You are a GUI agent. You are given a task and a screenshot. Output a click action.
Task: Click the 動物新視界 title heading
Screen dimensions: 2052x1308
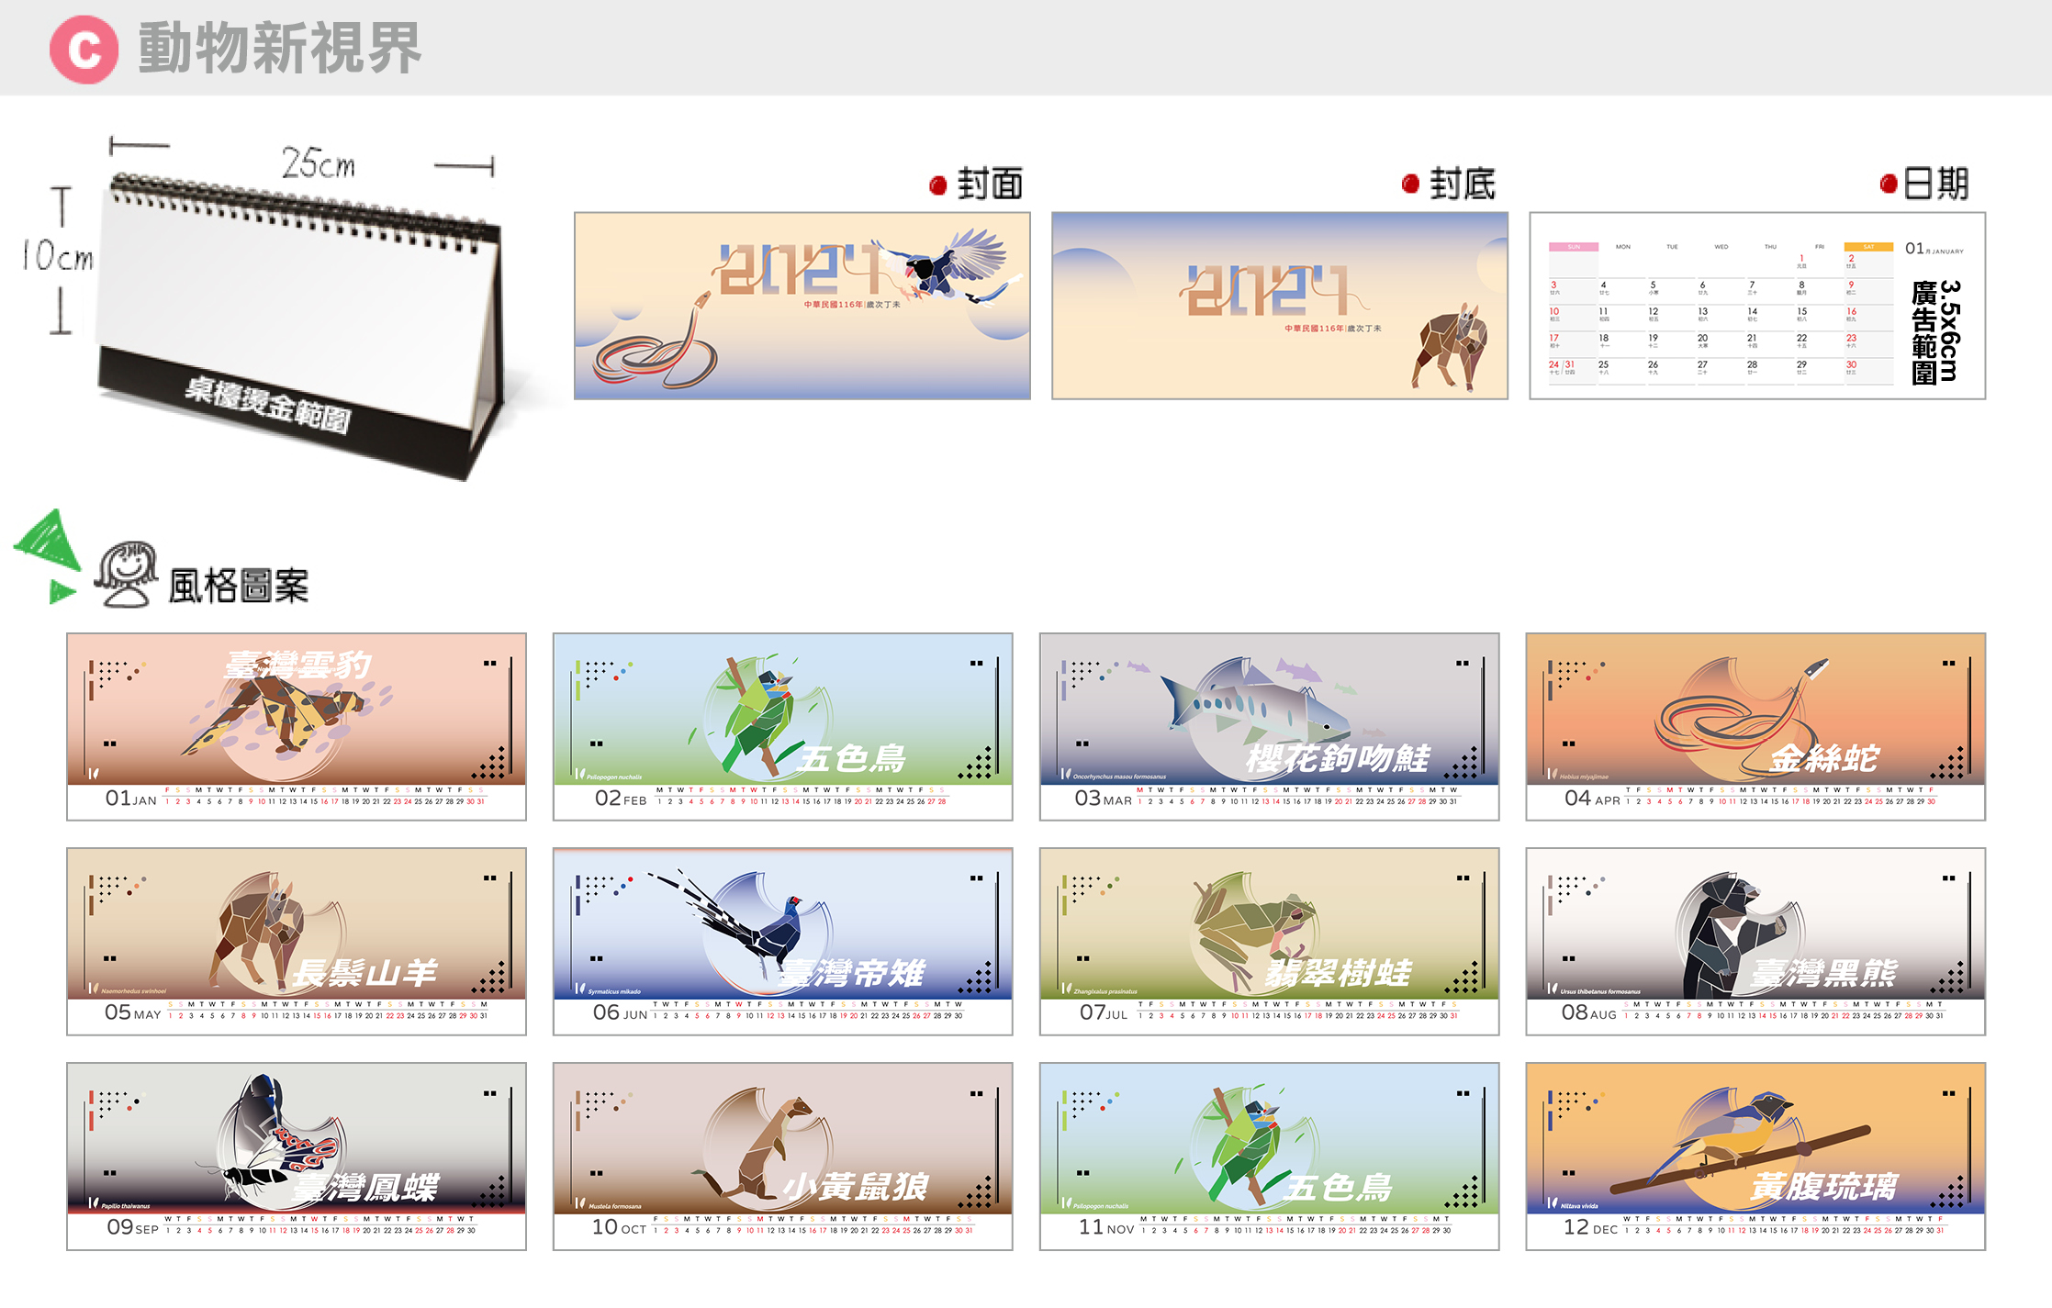[279, 49]
